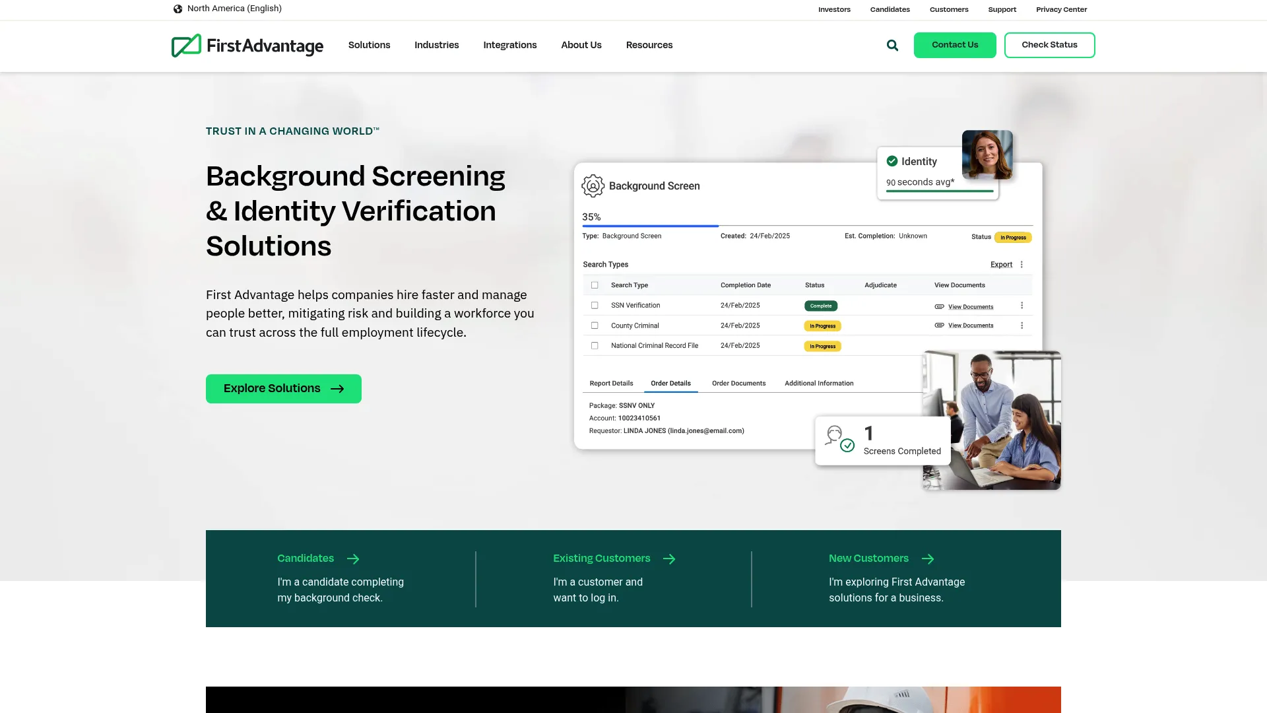Open the search magnifier icon
The image size is (1267, 713).
[x=892, y=46]
